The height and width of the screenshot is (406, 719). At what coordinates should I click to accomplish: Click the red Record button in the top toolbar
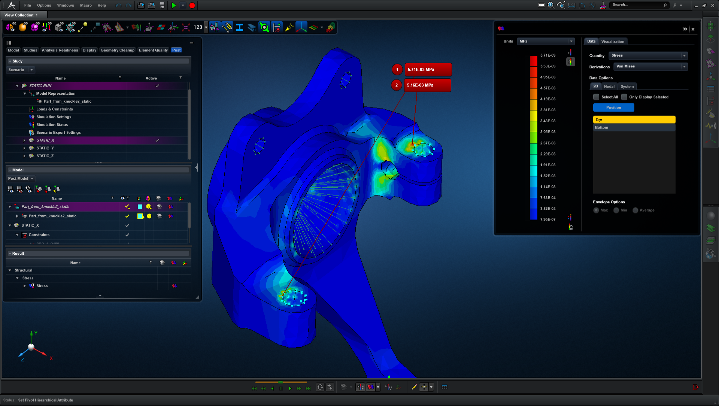[192, 5]
